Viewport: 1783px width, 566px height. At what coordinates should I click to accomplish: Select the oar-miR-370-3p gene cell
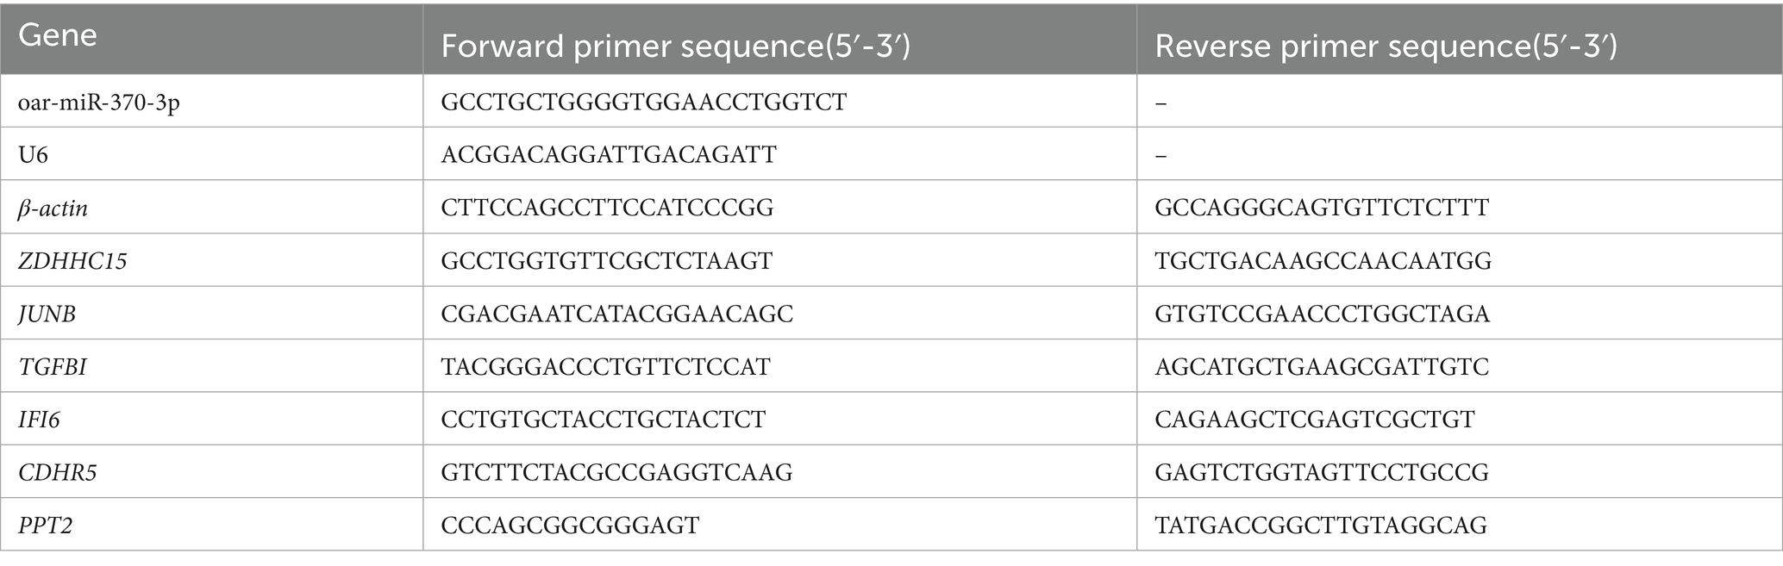[99, 103]
